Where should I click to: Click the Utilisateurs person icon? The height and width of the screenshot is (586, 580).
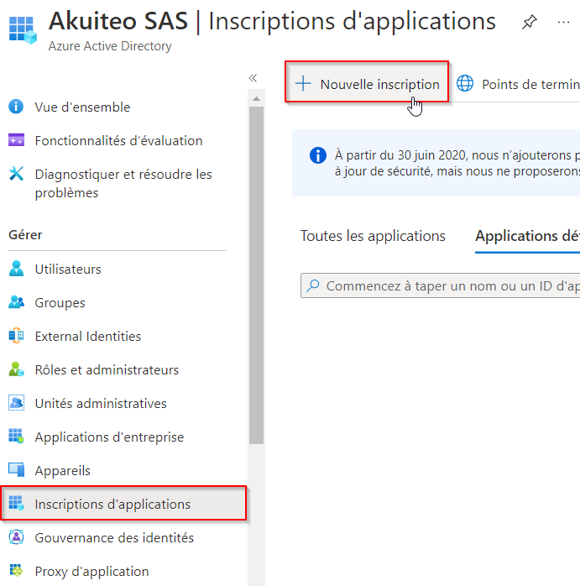click(16, 269)
